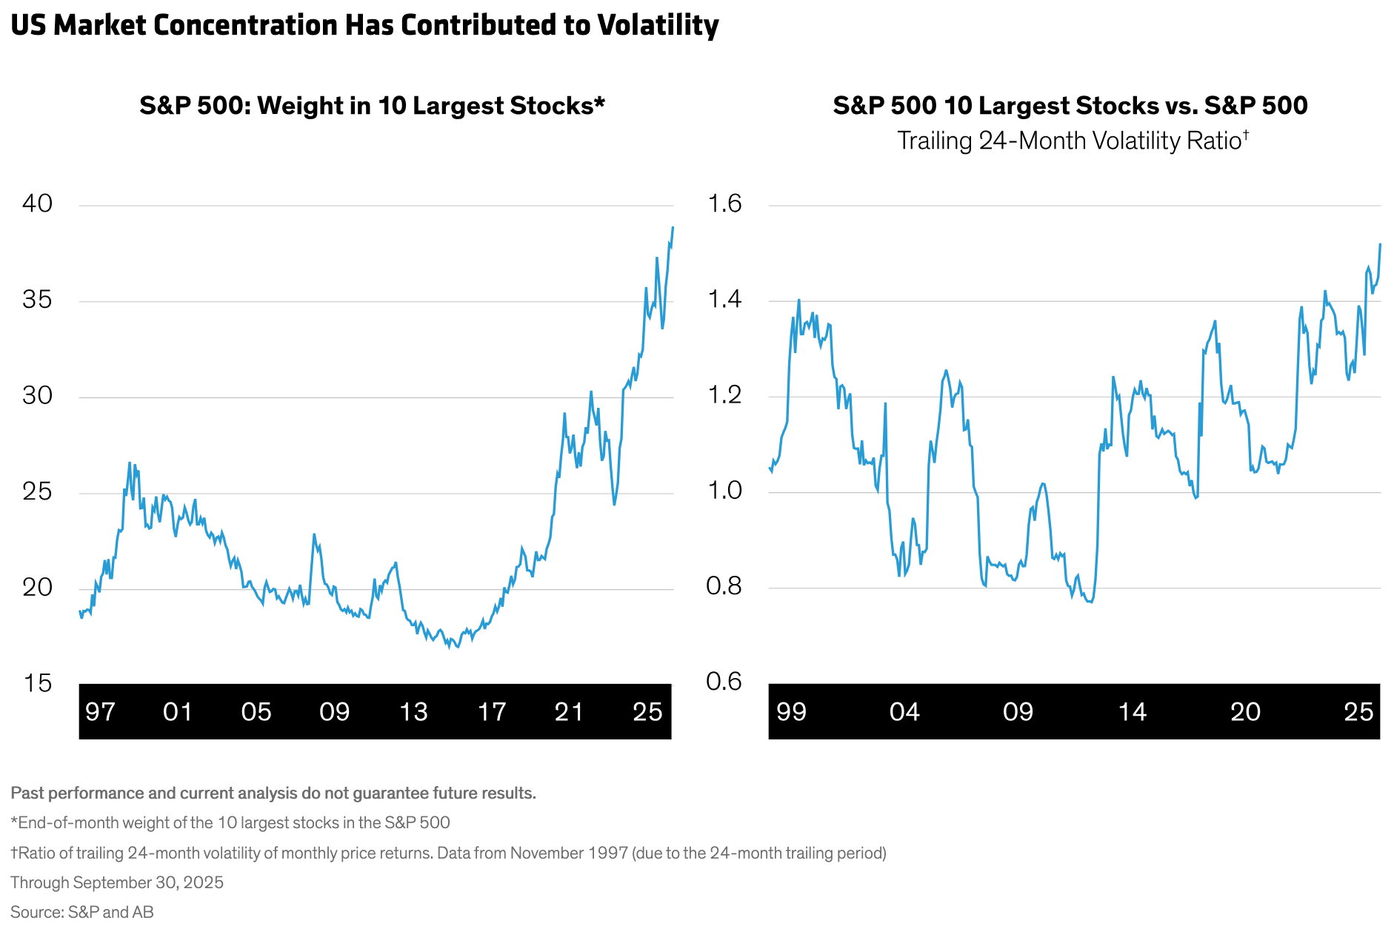
Task: Select the 20 year label on the volatility chart's time axis
Action: pos(1245,712)
